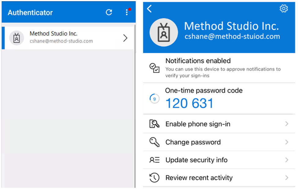Tap the one-time password code 120 631
Viewport: 298px width, 189px height.
coord(189,103)
